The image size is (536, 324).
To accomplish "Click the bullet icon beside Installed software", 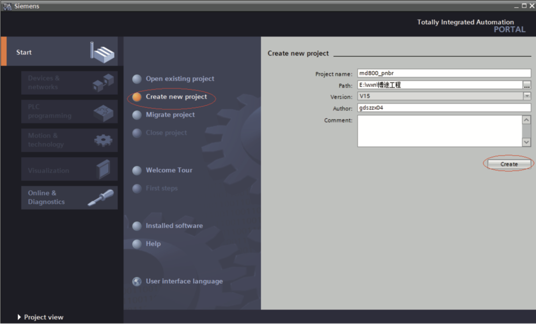I will [x=137, y=226].
